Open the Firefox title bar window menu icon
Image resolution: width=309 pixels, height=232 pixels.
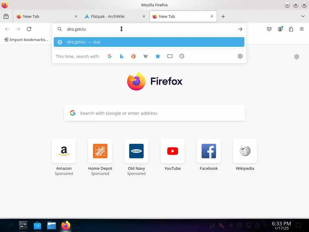5,5
